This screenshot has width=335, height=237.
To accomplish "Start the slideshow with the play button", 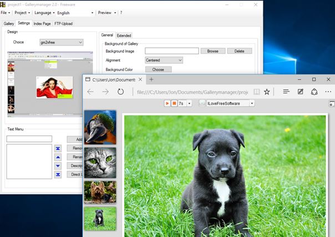I will 167,103.
